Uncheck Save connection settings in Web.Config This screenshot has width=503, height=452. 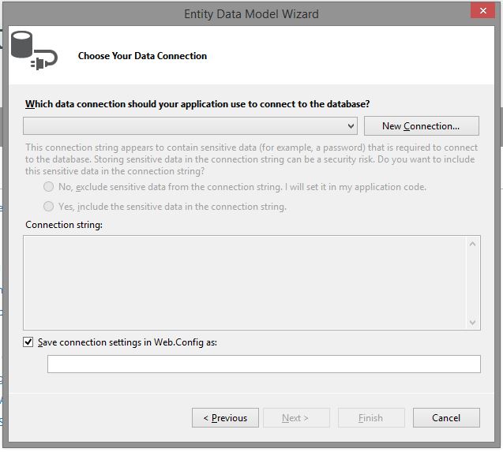pos(29,342)
